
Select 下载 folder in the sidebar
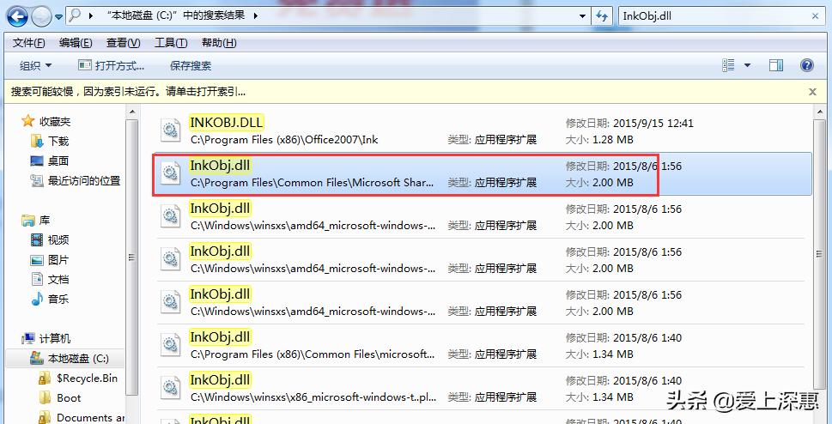(x=58, y=141)
